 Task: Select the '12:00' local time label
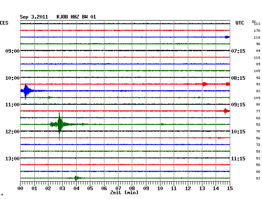point(12,132)
